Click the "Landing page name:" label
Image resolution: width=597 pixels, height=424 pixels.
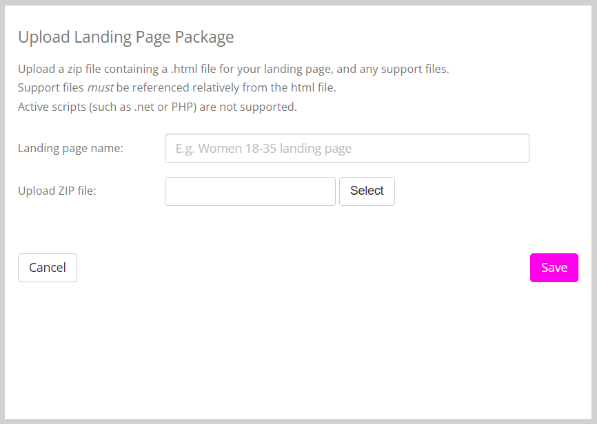tap(70, 148)
